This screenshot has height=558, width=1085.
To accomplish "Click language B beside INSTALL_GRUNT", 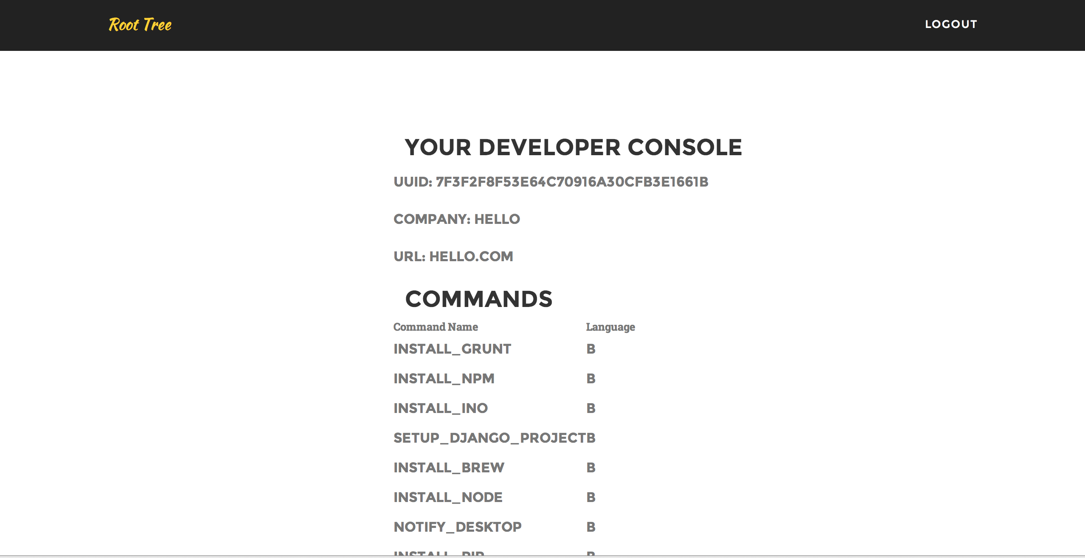I will 590,349.
